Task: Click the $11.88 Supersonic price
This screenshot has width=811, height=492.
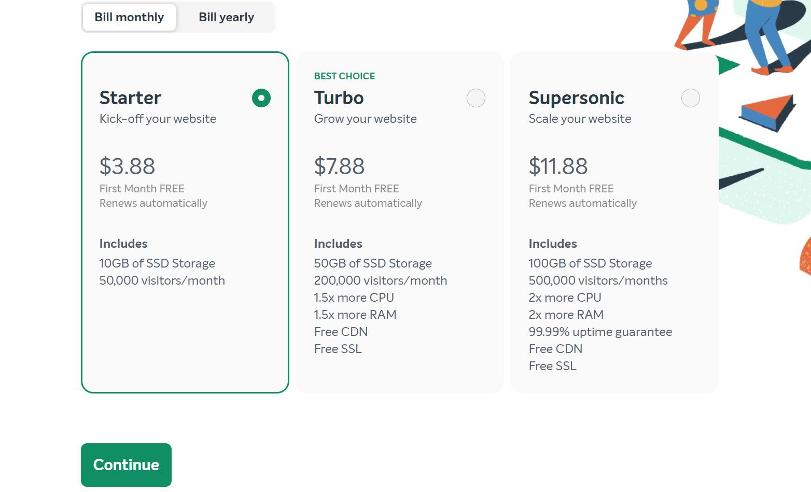Action: pos(558,166)
